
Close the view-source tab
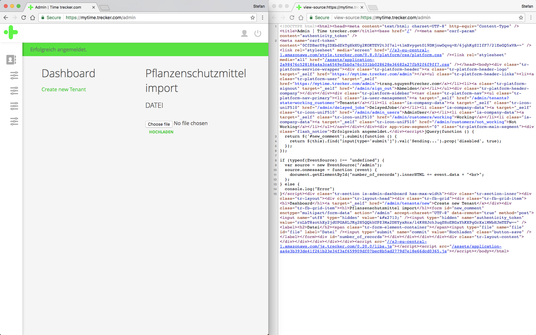click(x=362, y=7)
